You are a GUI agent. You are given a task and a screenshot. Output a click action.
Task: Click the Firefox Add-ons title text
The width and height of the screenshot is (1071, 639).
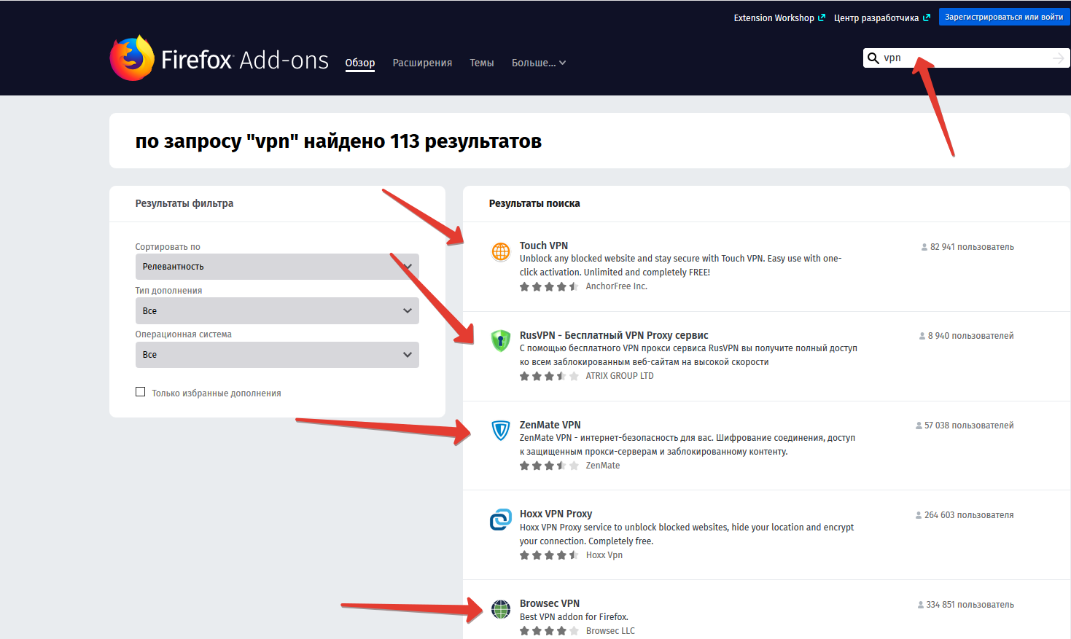(x=245, y=60)
